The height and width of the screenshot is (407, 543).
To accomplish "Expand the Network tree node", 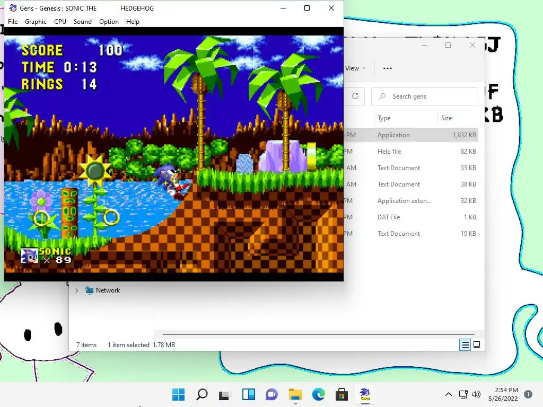I will pos(76,290).
